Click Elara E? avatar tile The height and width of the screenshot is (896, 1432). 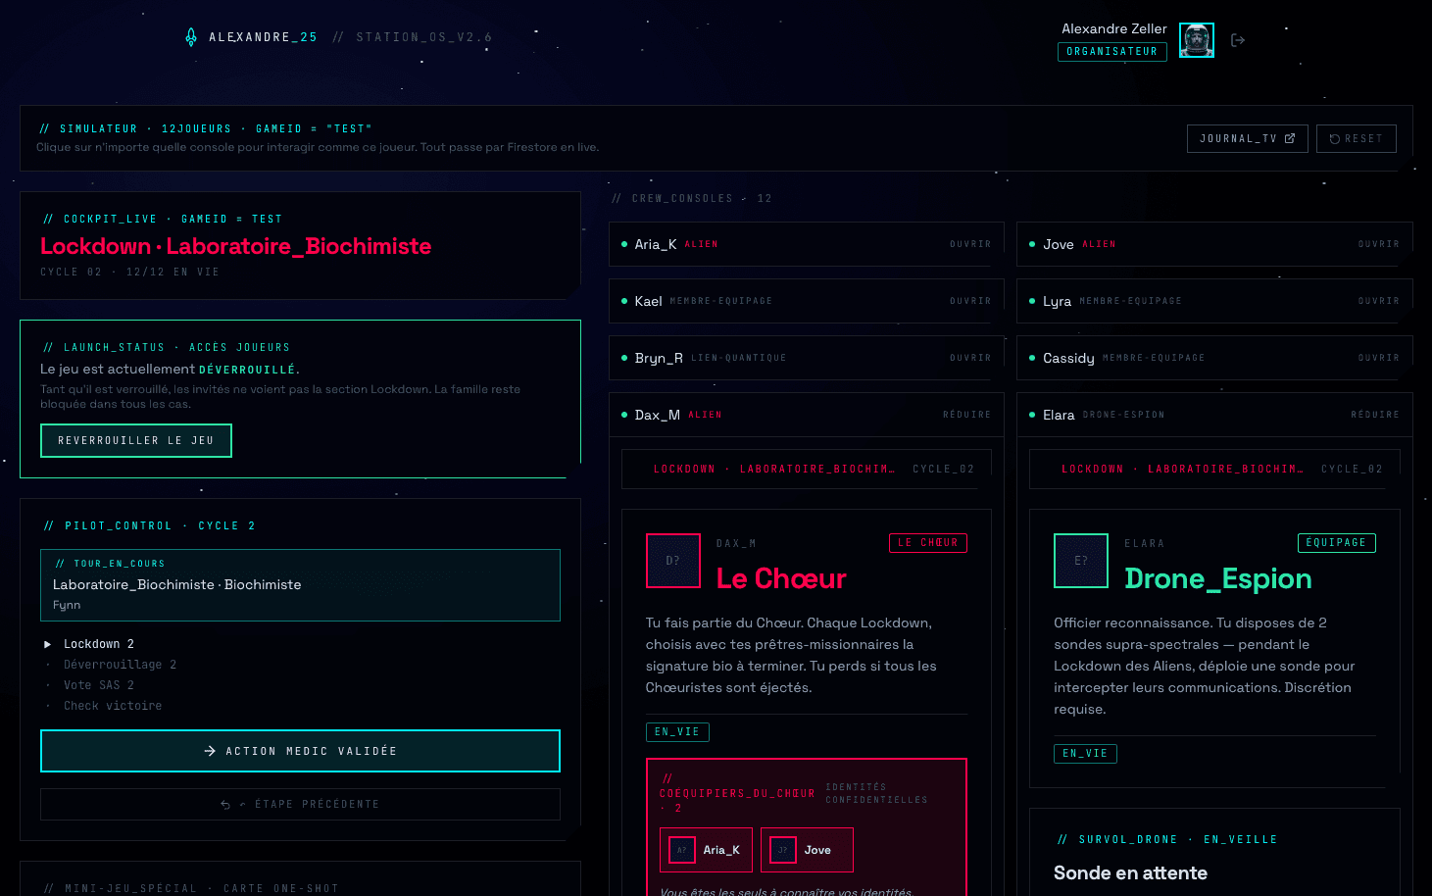point(1081,561)
